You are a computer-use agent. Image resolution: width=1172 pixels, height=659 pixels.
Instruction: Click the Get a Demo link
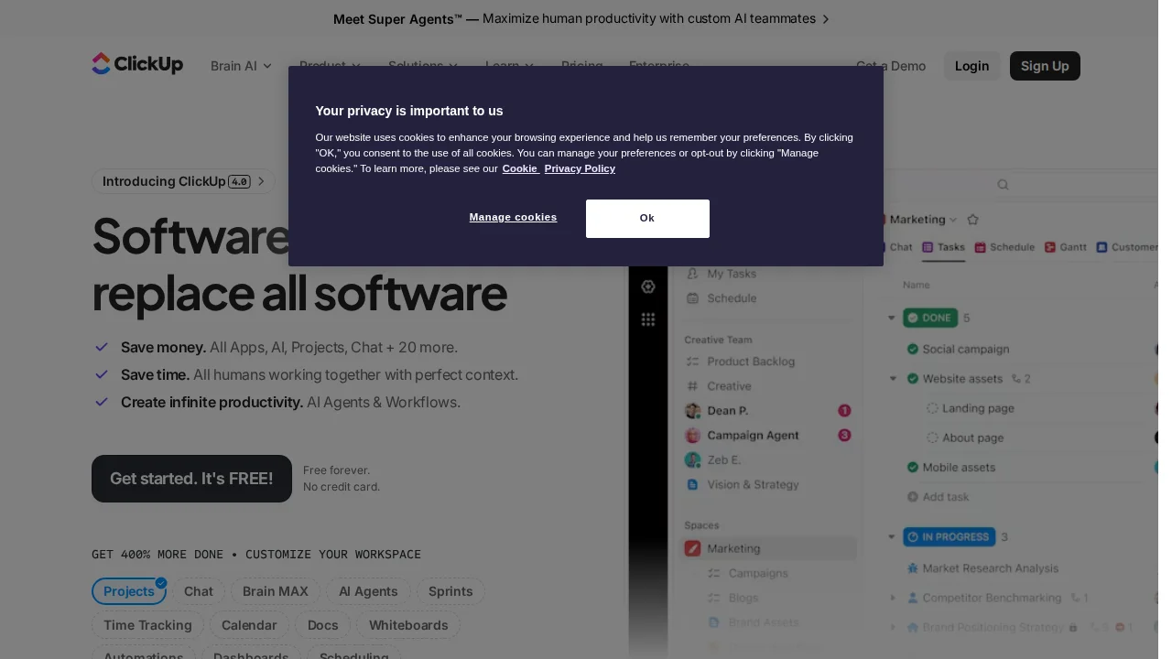click(x=890, y=66)
